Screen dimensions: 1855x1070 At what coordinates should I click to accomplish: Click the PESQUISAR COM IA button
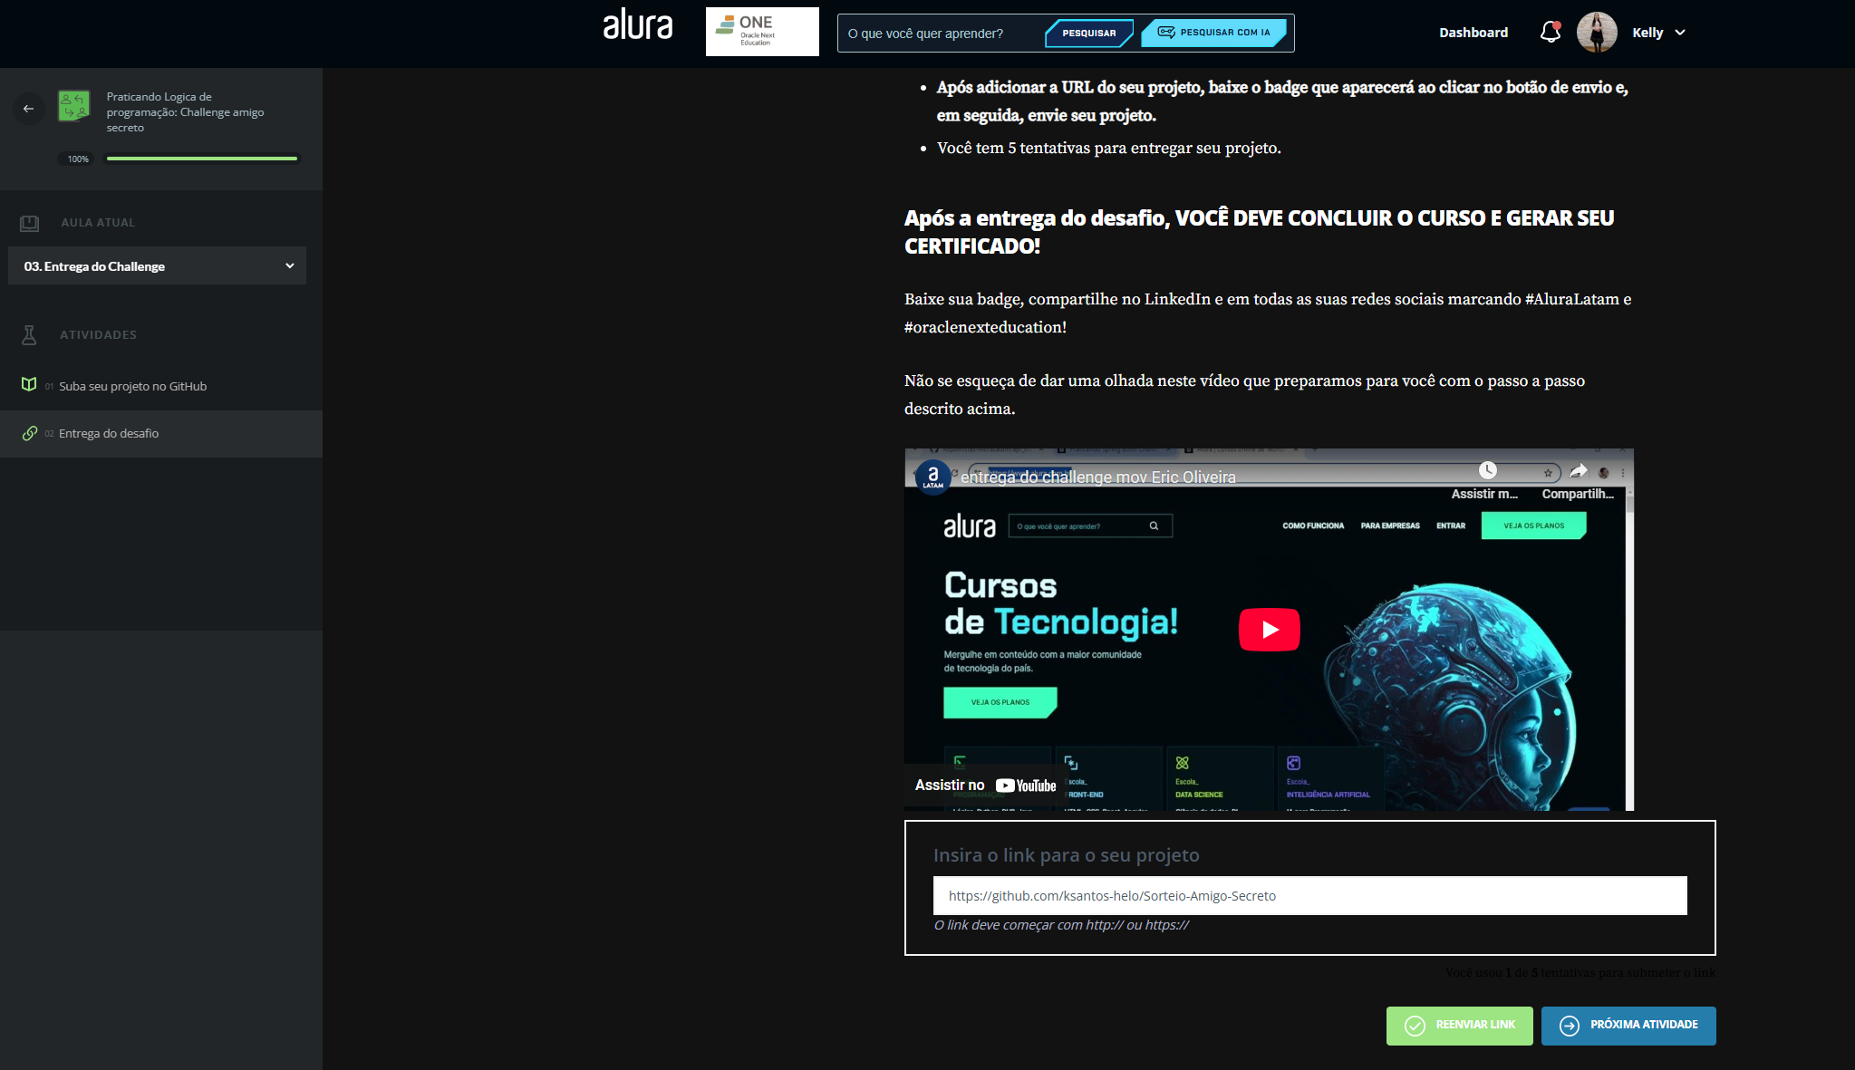point(1214,33)
